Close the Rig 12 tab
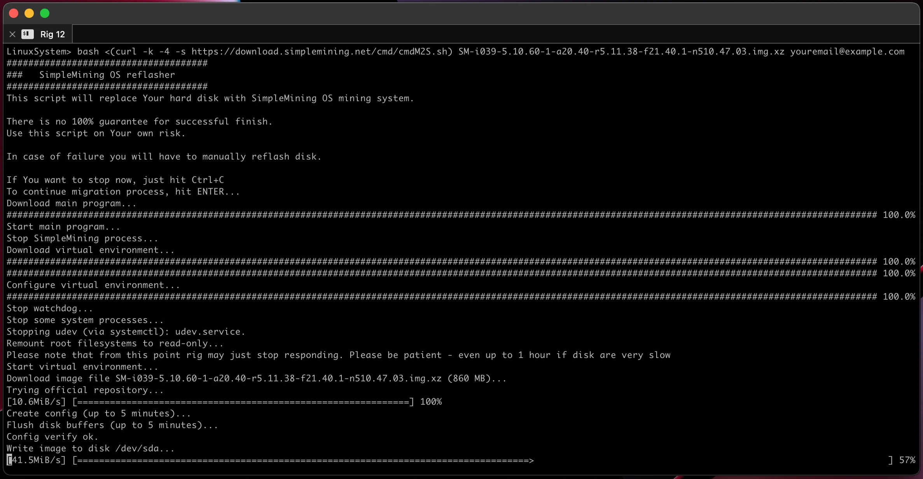923x479 pixels. click(12, 34)
